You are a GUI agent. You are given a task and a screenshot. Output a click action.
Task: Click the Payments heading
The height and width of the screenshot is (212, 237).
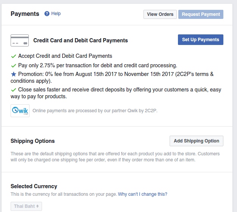pyautogui.click(x=25, y=14)
